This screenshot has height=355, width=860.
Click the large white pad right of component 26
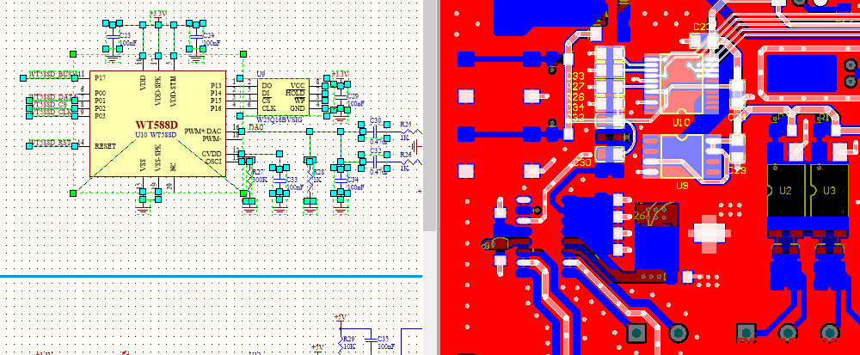click(x=709, y=234)
